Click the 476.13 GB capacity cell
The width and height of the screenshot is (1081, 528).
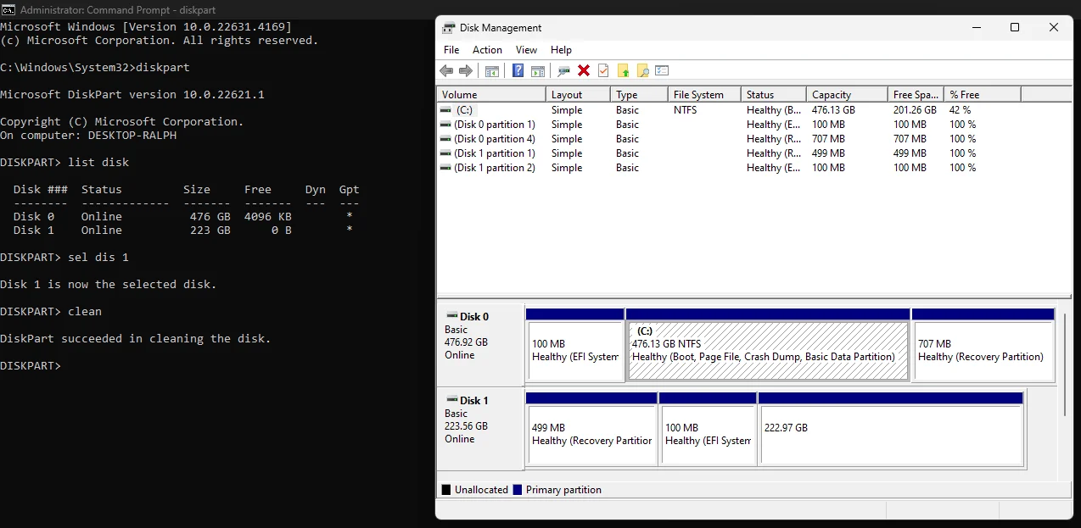click(833, 110)
